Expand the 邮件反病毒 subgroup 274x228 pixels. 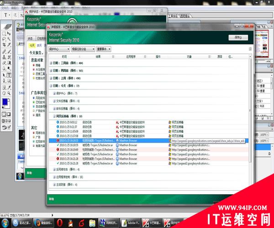click(x=54, y=109)
